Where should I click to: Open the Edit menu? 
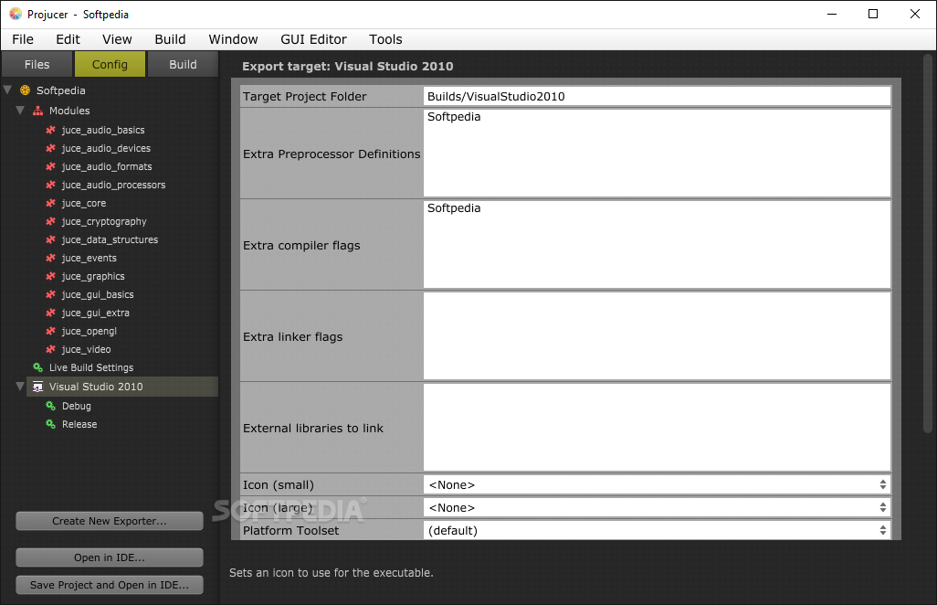click(68, 39)
